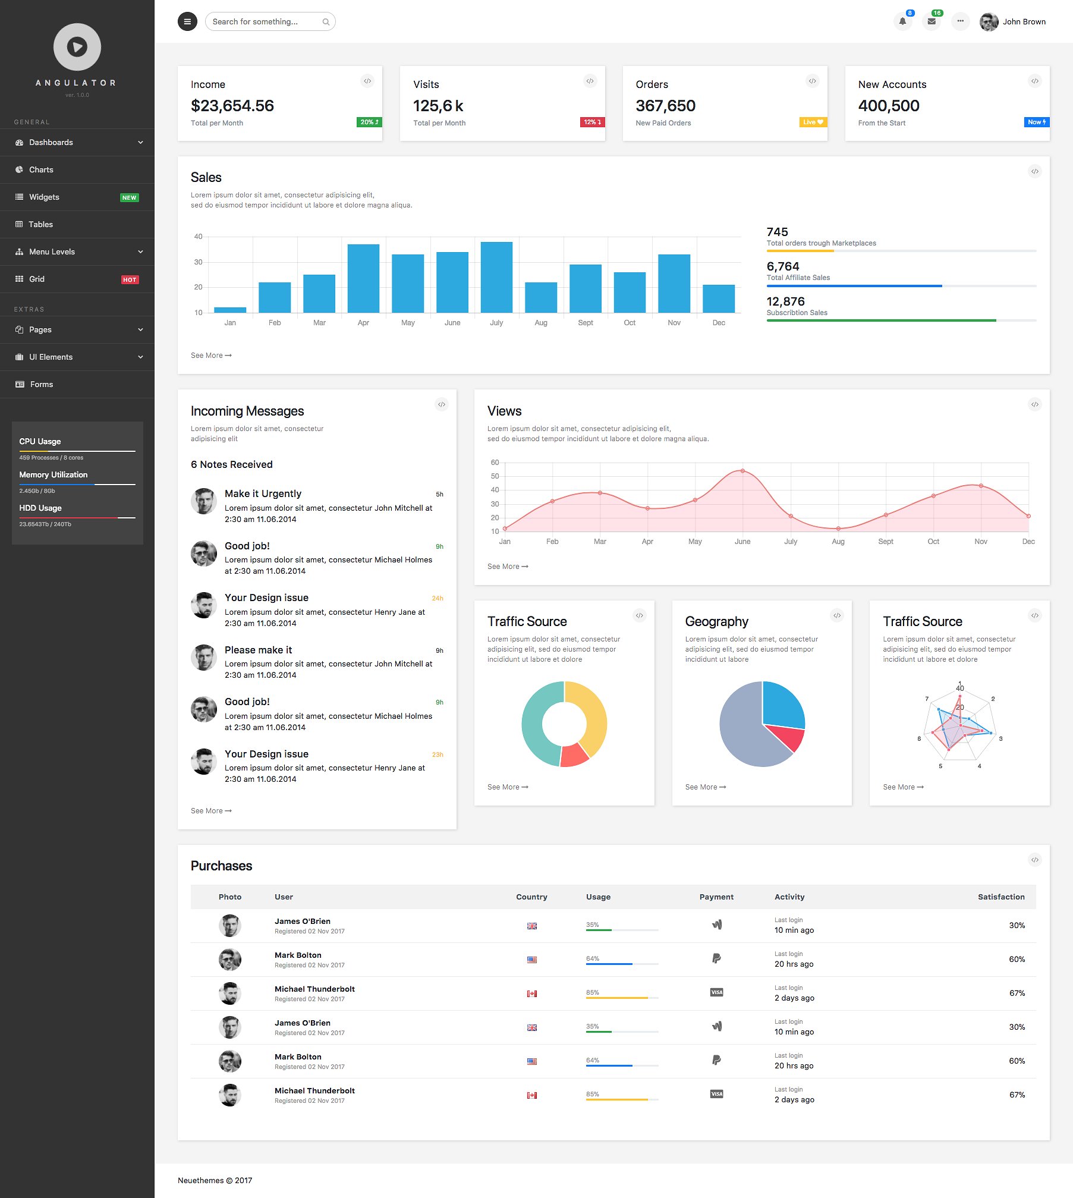This screenshot has height=1198, width=1073.
Task: Expand the Menu Levels chevron
Action: click(140, 252)
